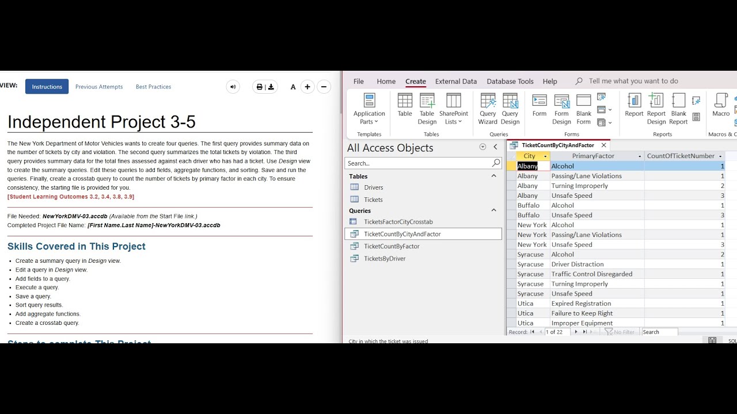Viewport: 737px width, 414px height.
Task: Open Best Practices link
Action: pyautogui.click(x=153, y=87)
